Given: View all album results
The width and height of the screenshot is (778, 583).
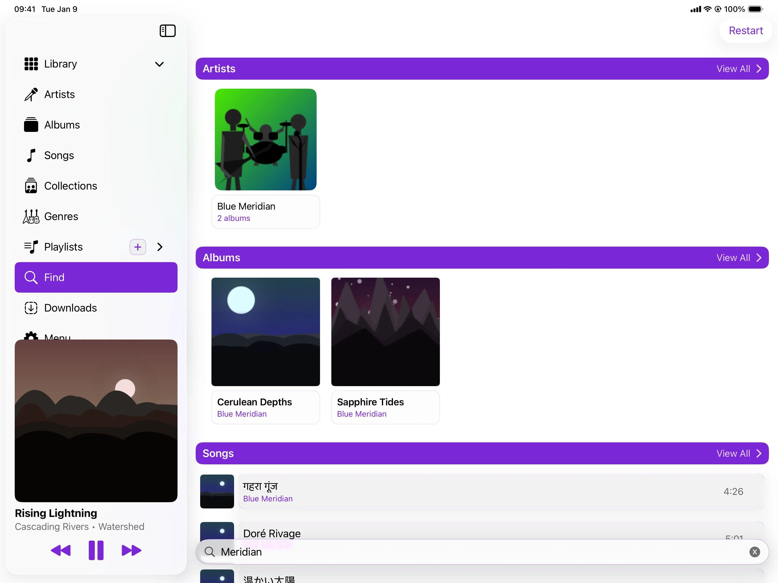Looking at the screenshot, I should pyautogui.click(x=738, y=258).
